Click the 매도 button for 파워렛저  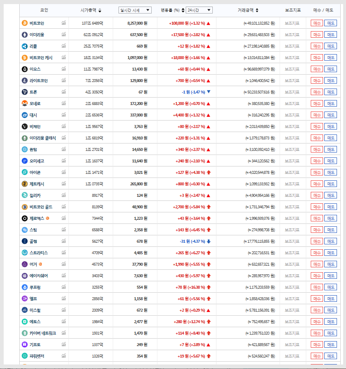click(331, 356)
